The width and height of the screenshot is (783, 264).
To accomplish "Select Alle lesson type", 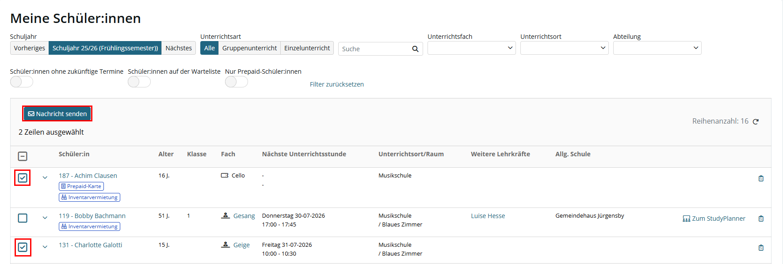I will [x=210, y=48].
